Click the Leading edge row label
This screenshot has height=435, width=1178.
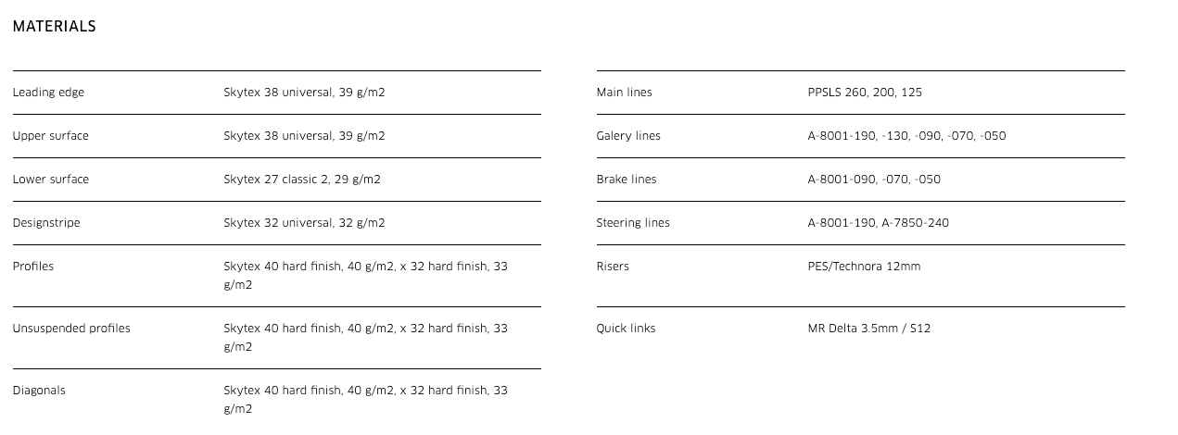[x=48, y=93]
